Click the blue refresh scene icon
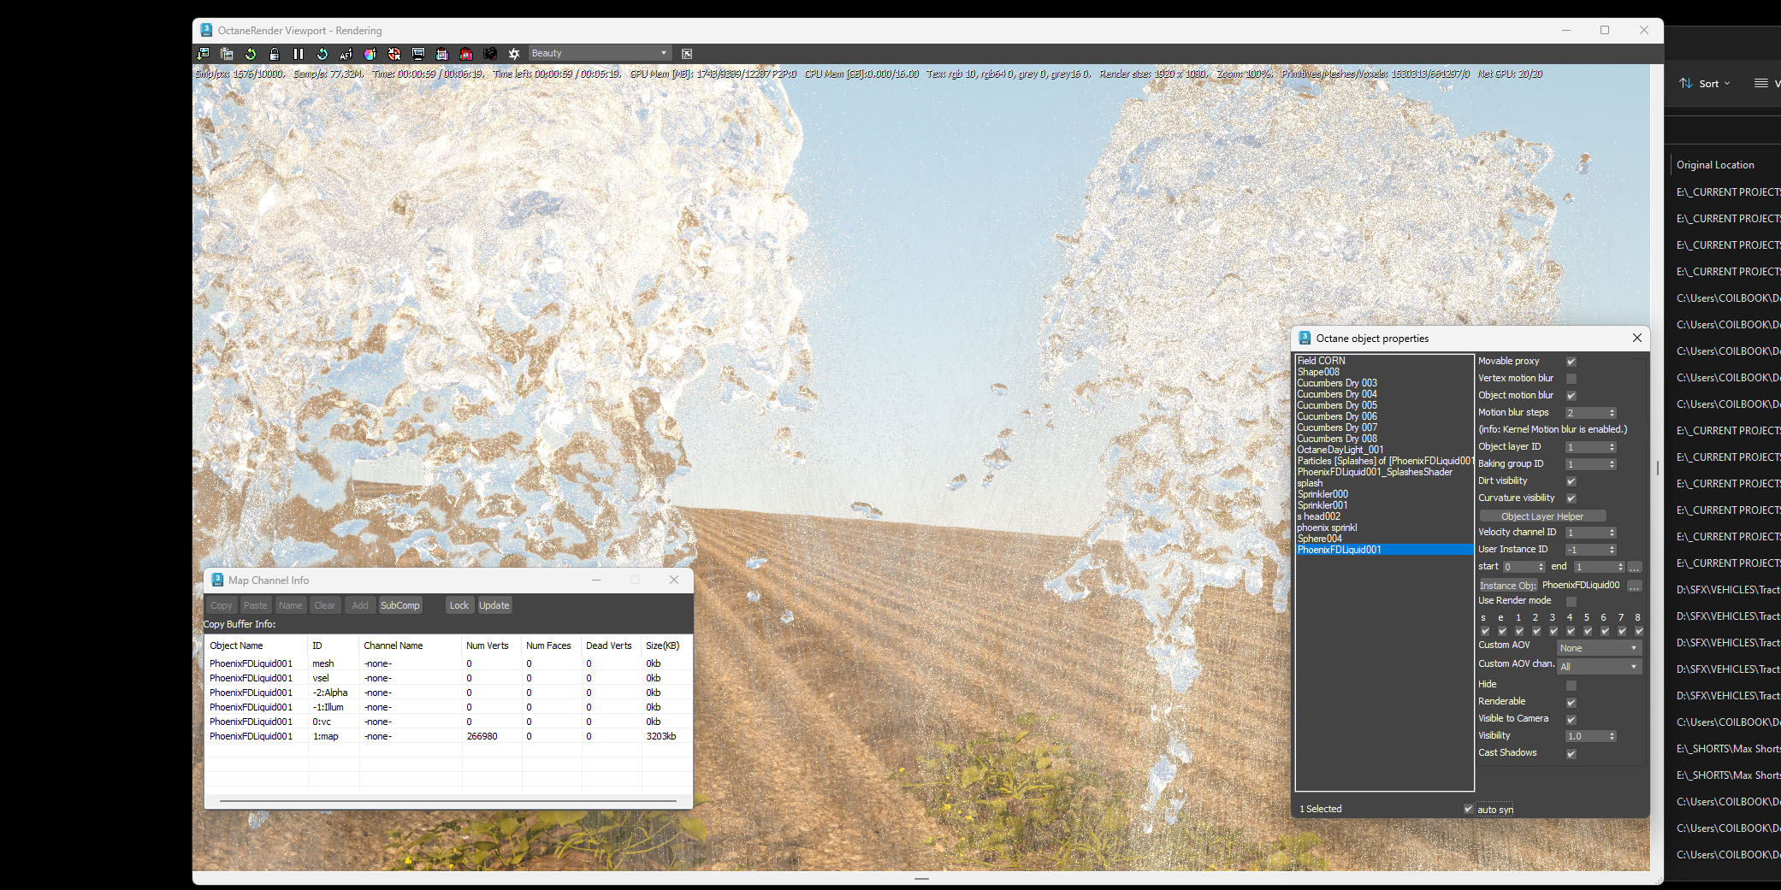 point(322,53)
